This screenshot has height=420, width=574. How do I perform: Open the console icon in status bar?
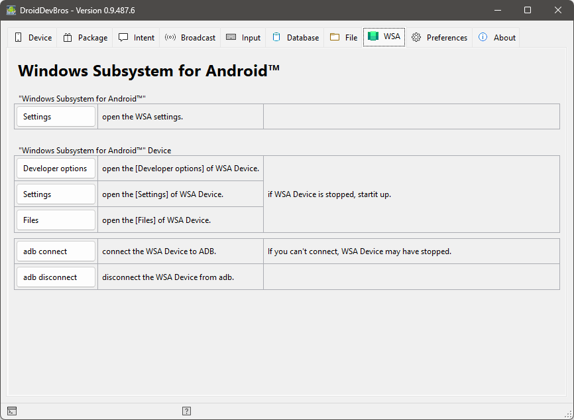tap(12, 411)
